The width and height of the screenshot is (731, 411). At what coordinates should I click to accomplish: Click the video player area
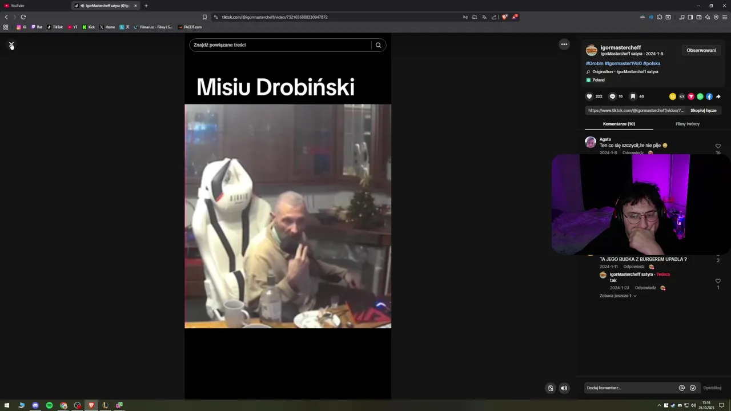point(288,216)
